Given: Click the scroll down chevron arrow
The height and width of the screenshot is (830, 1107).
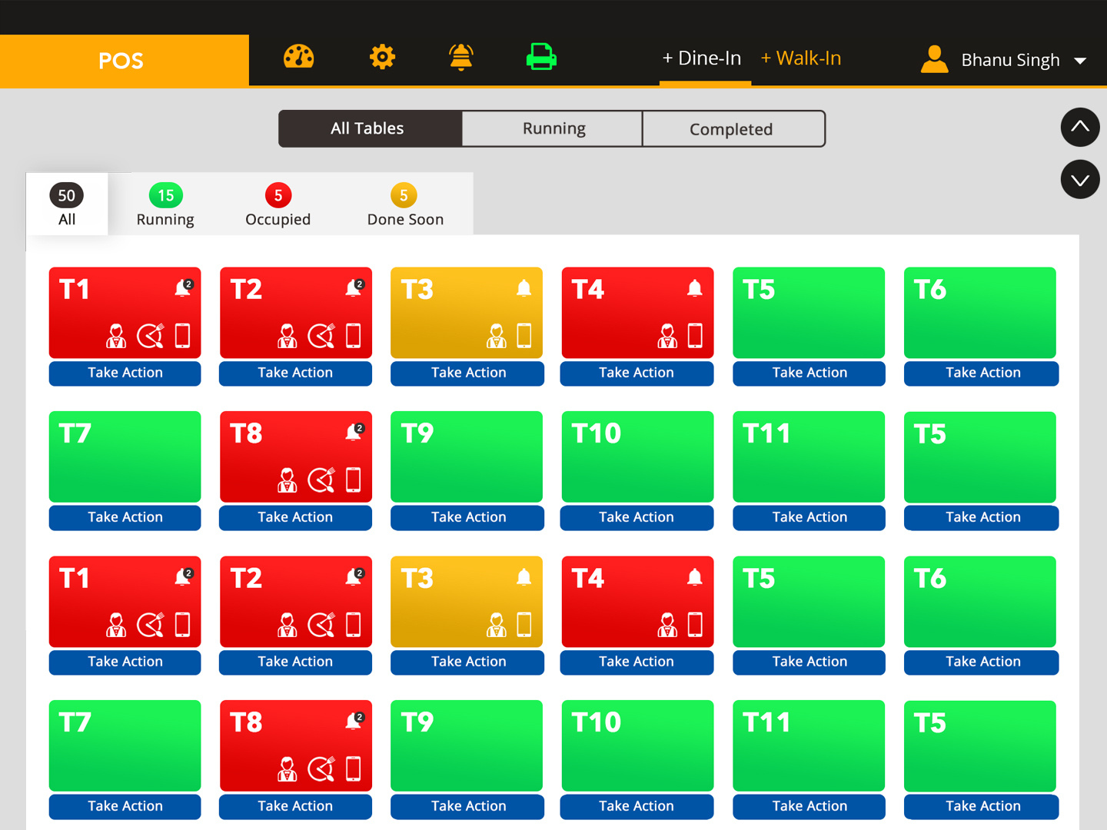Looking at the screenshot, I should point(1080,179).
